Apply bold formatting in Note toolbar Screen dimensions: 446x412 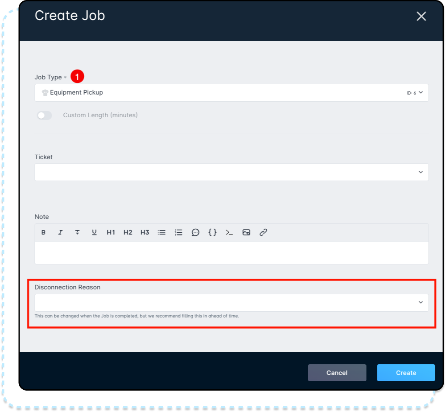(x=43, y=232)
